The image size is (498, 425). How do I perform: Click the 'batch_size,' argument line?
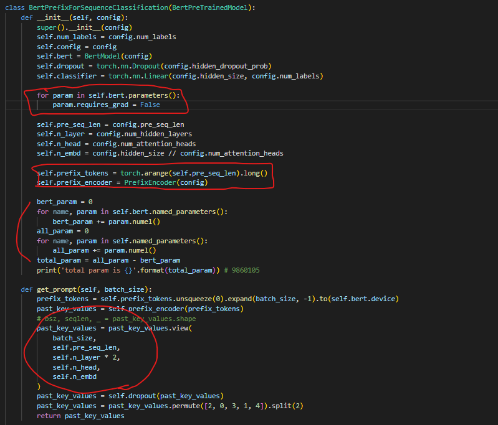74,338
